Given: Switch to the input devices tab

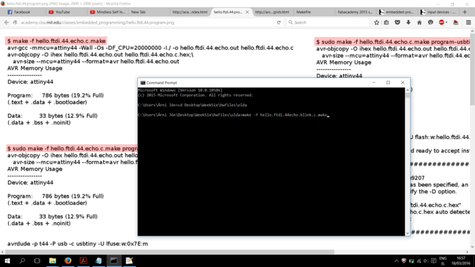Looking at the screenshot, I should tap(438, 12).
